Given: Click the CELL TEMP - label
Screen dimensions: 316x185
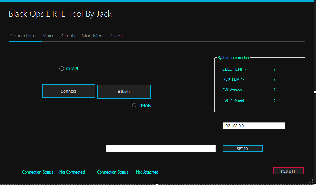Looking at the screenshot, I should (x=234, y=69).
